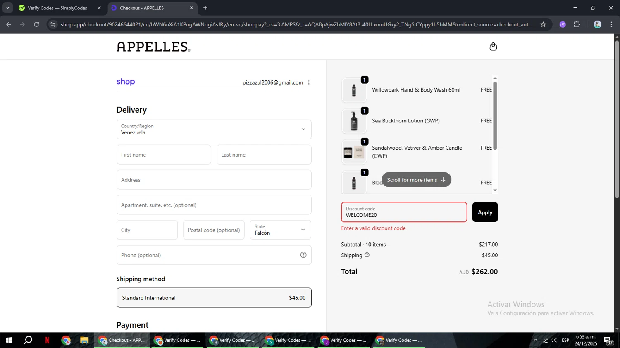The height and width of the screenshot is (348, 620).
Task: Go back to previous page
Action: point(8,24)
